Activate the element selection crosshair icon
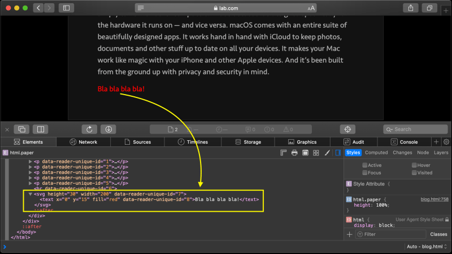Viewport: 452px width, 254px height. [x=347, y=130]
